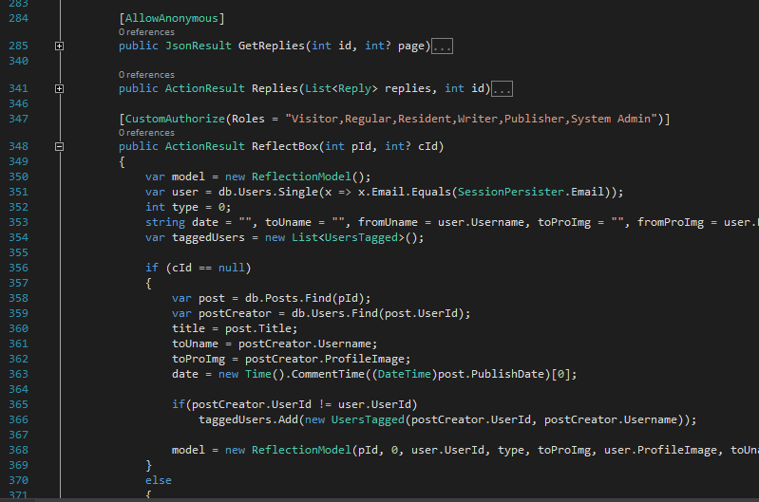This screenshot has width=759, height=502.
Task: Expand the collapsed GetReplies method
Action: coord(59,46)
